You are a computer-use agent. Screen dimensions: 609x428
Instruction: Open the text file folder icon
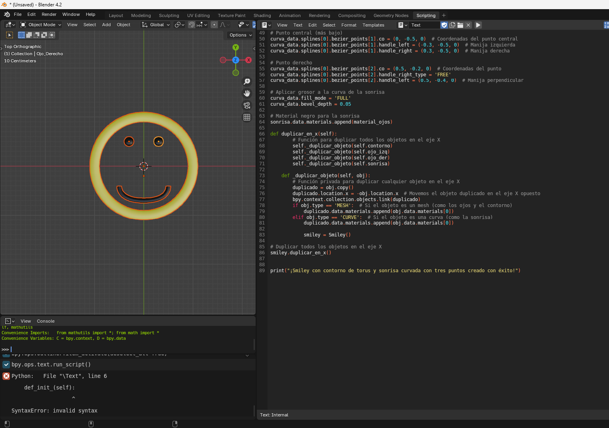coord(460,25)
